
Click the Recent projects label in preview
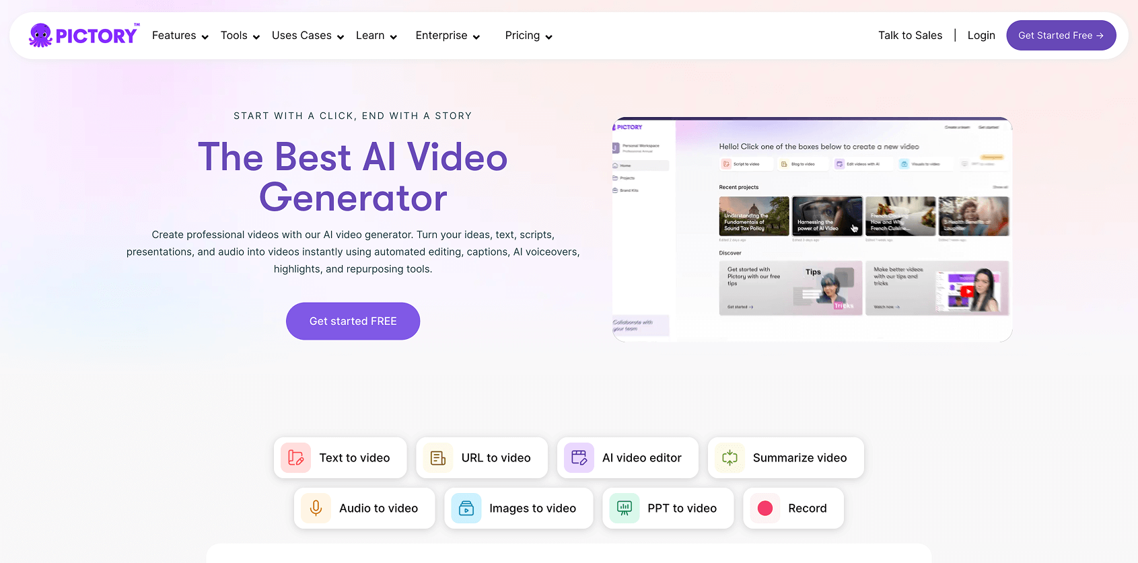click(739, 188)
